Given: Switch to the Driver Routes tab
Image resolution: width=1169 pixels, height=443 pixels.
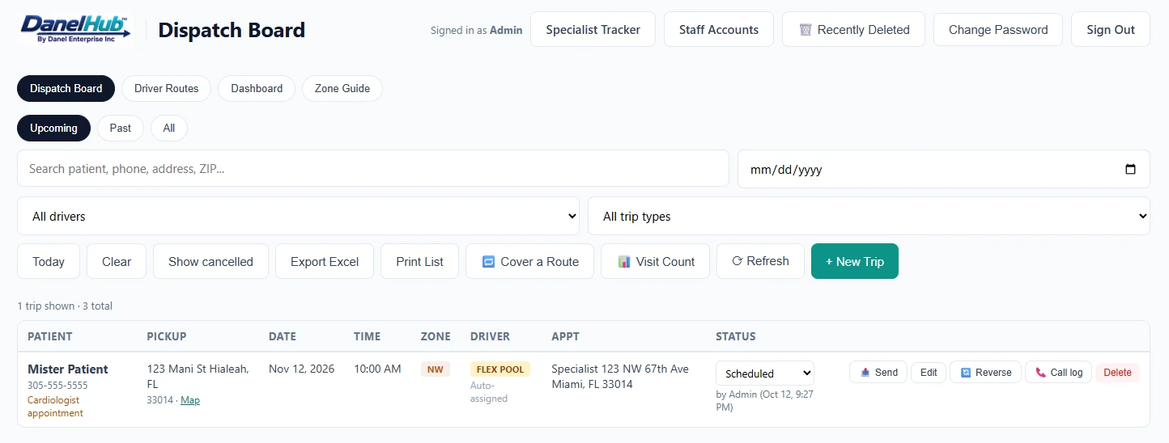Looking at the screenshot, I should (166, 88).
